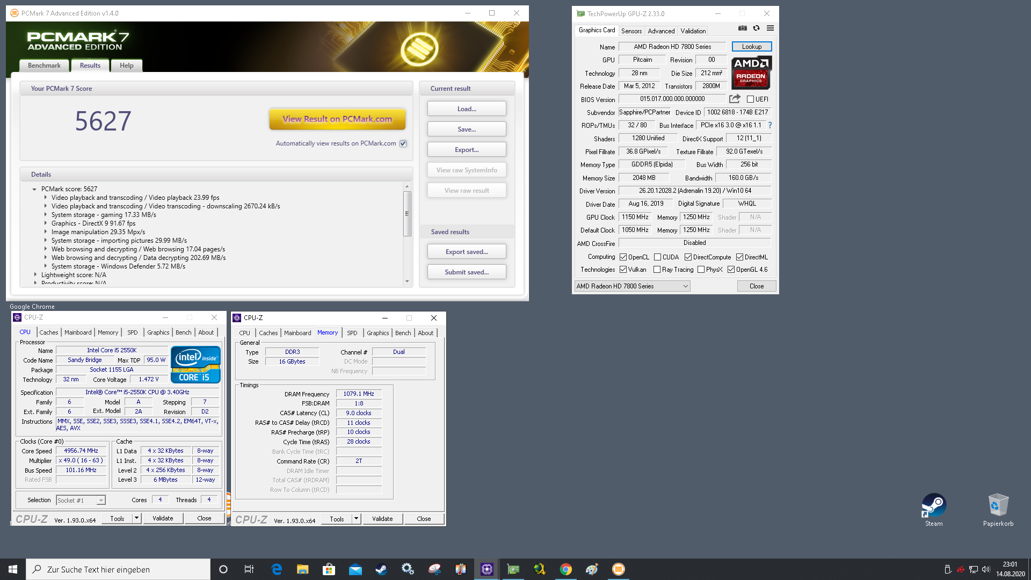Open the Tools dropdown arrow in right CPU-Z window
Screen dimensions: 1031x580
click(x=356, y=519)
